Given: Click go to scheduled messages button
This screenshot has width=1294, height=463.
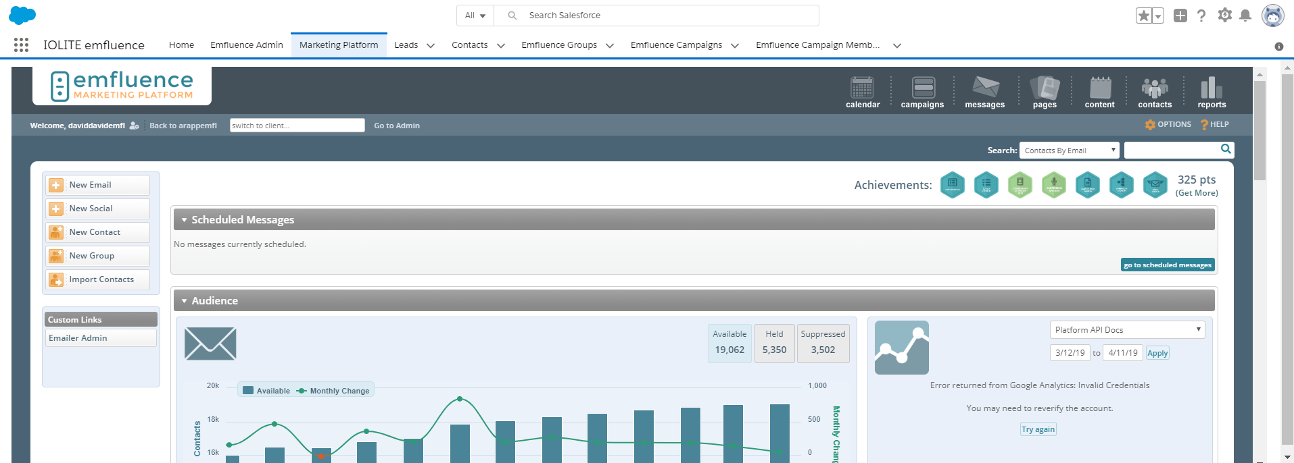Looking at the screenshot, I should click(1168, 265).
